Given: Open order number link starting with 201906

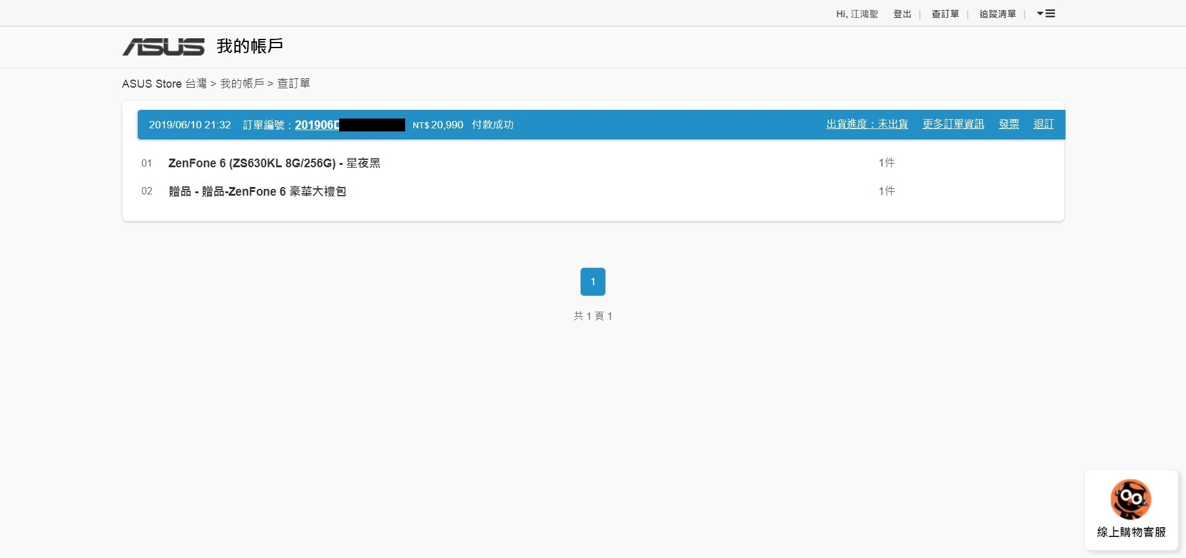Looking at the screenshot, I should pos(350,125).
